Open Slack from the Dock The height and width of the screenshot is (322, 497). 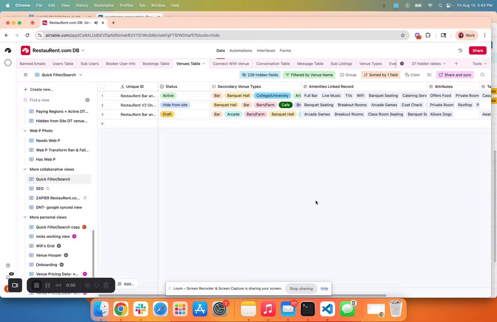click(141, 309)
